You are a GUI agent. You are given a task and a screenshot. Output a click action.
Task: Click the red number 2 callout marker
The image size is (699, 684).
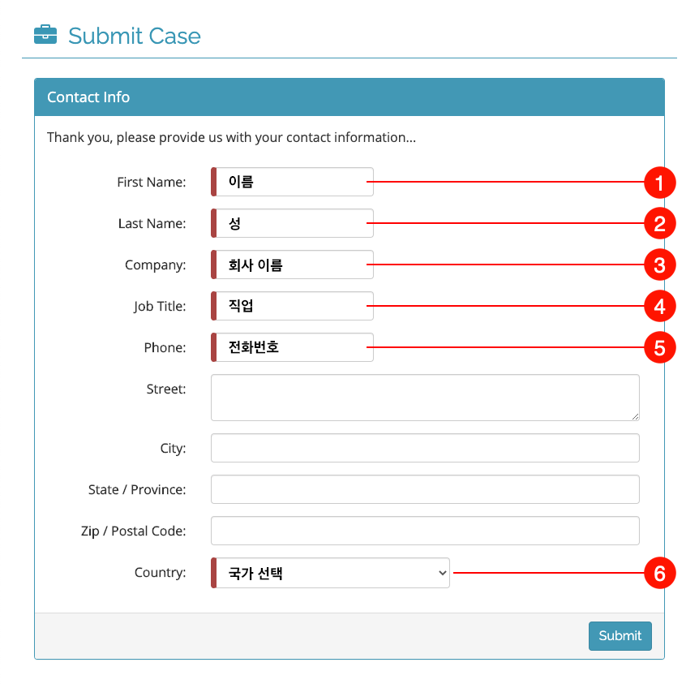click(x=660, y=224)
